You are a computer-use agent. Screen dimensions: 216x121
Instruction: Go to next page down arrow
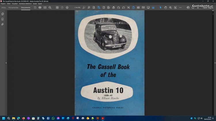pyautogui.click(x=67, y=7)
